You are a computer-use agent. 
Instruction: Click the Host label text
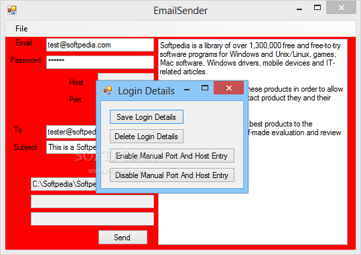click(x=76, y=82)
